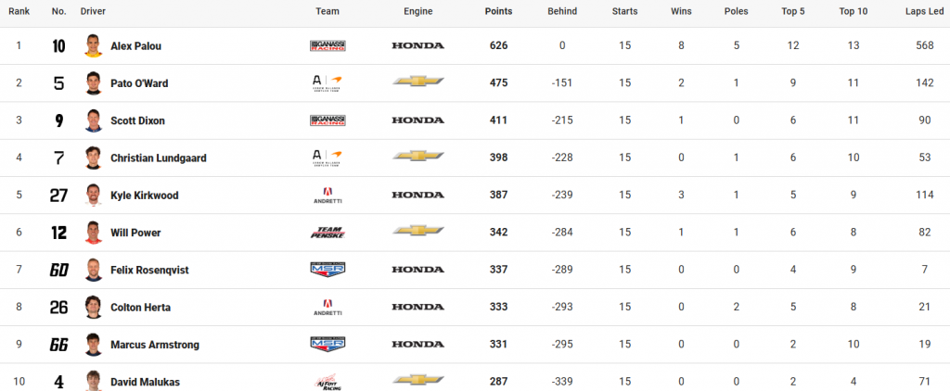Click the Poles column header
This screenshot has height=391, width=950.
point(736,11)
